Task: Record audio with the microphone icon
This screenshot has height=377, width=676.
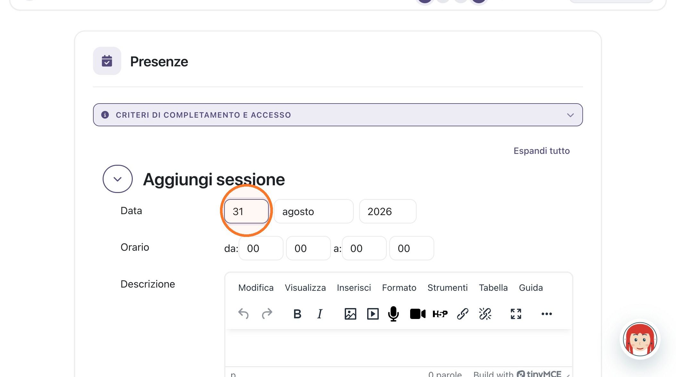Action: [x=393, y=314]
